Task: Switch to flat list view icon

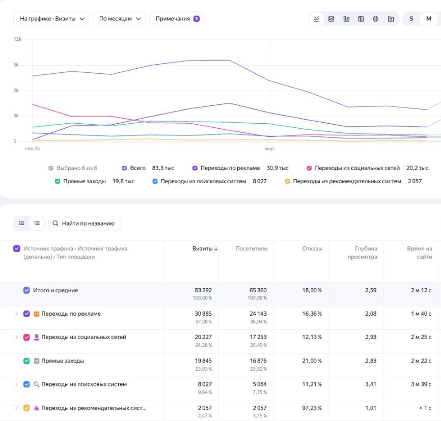Action: pos(22,223)
